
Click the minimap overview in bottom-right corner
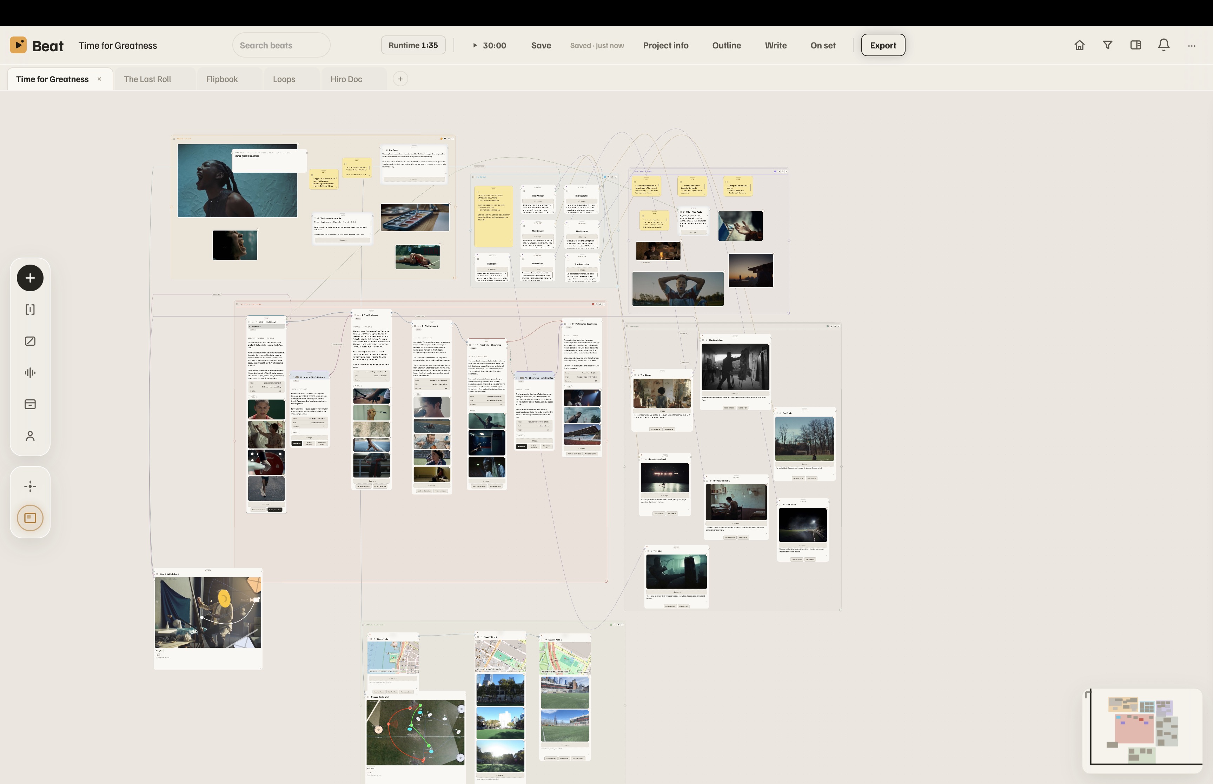pos(1142,731)
